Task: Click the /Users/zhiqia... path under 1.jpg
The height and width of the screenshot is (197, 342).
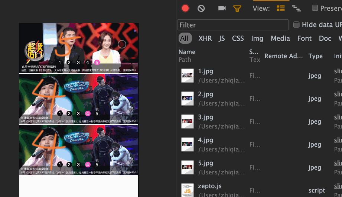Action: [221, 80]
